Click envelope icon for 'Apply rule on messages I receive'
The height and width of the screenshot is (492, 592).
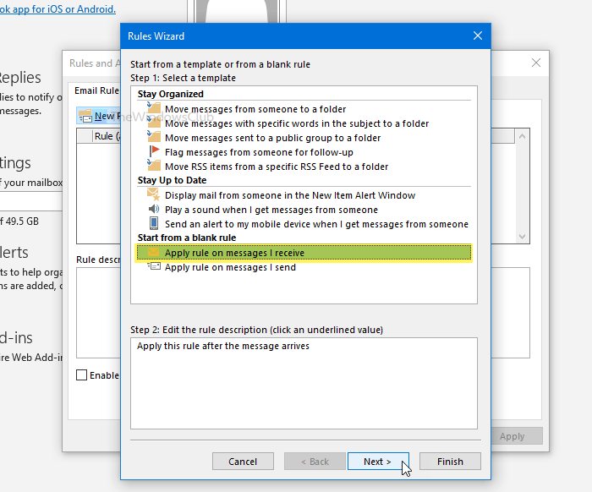(x=153, y=252)
